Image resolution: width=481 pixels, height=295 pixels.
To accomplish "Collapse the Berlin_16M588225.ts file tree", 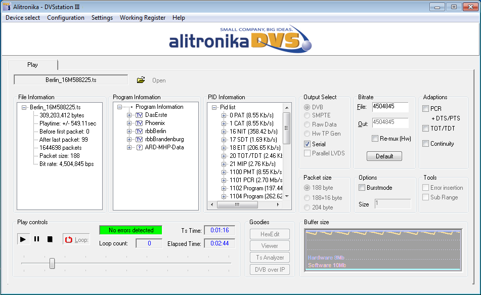I will click(24, 107).
